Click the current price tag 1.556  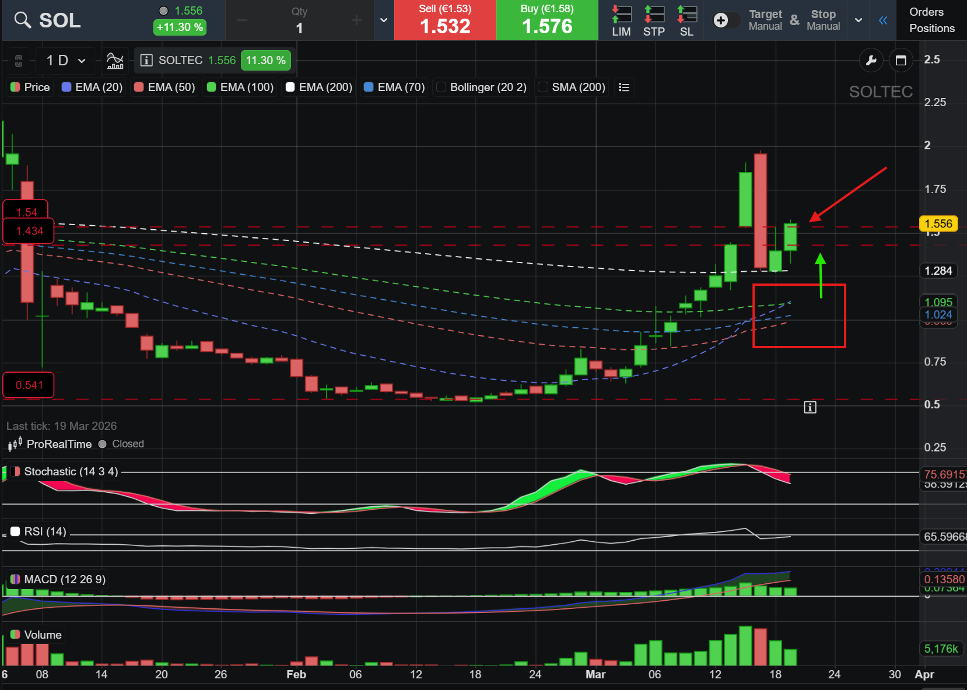pyautogui.click(x=938, y=224)
